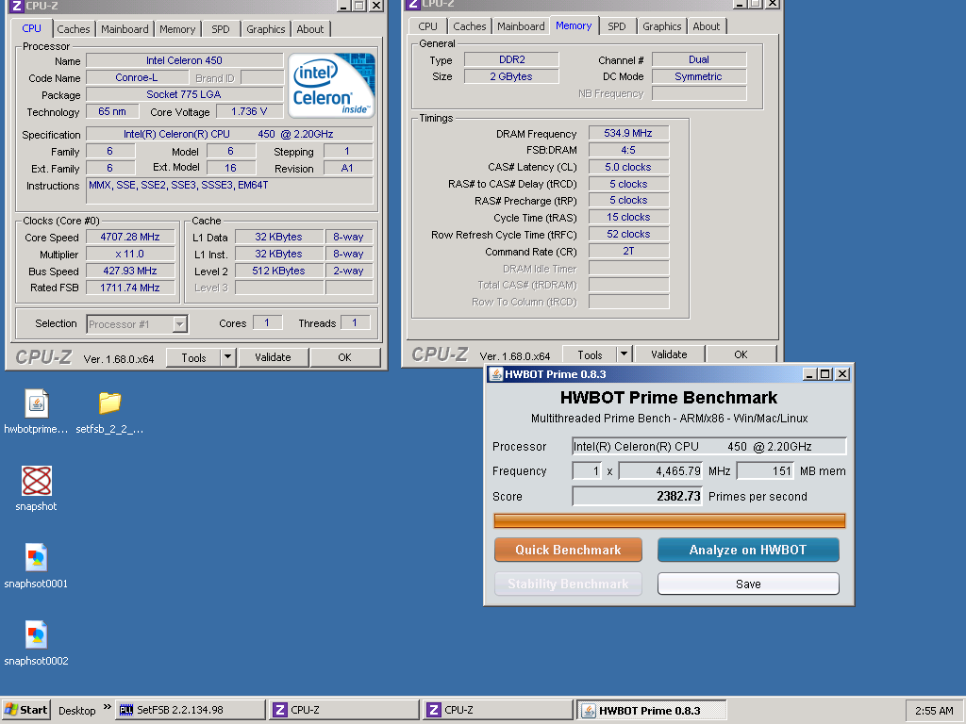
Task: Click the CPU-Z title bar icon in left window
Action: [x=16, y=6]
